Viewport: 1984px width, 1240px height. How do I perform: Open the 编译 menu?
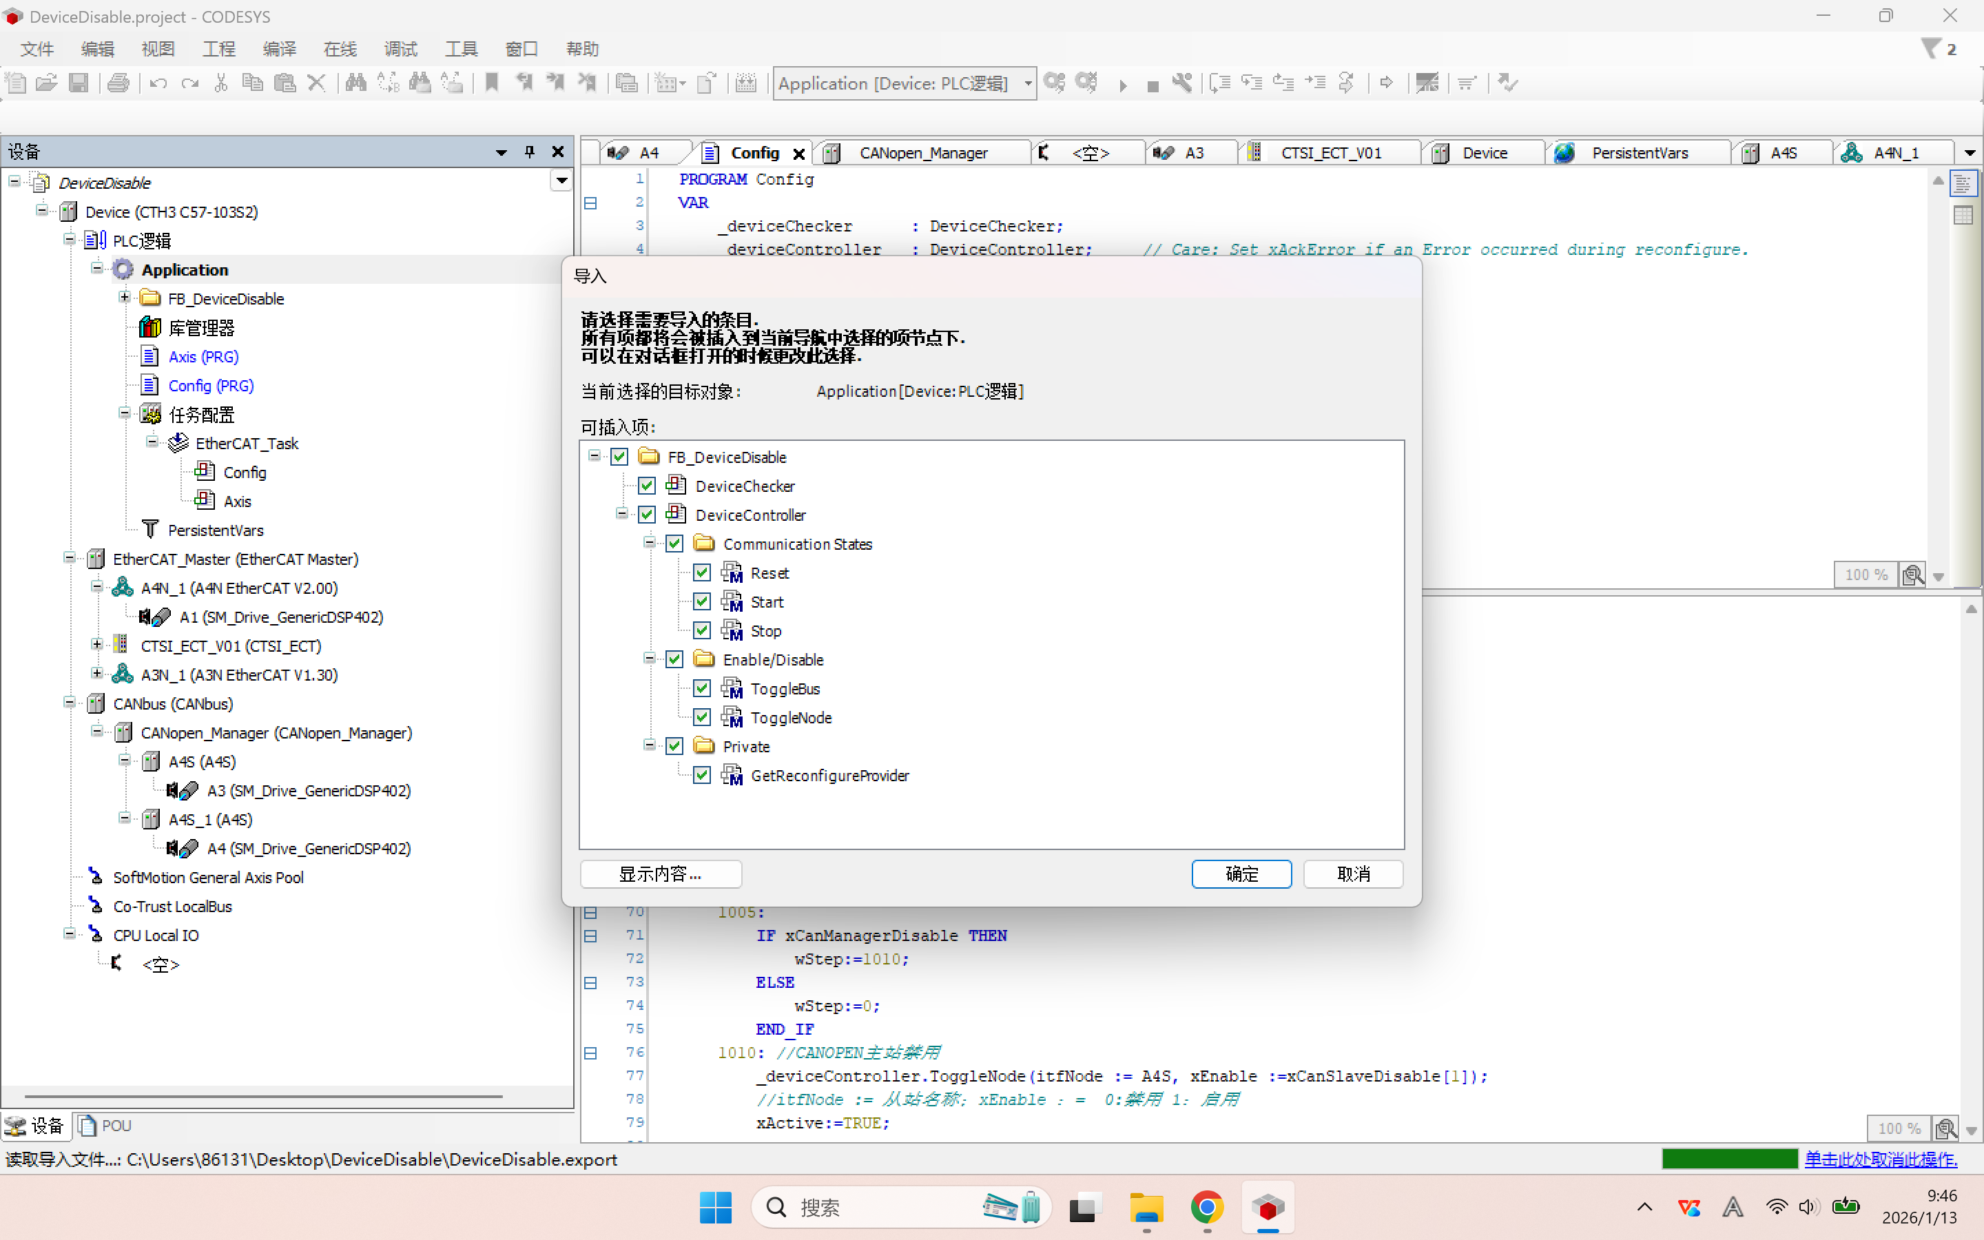pos(280,49)
